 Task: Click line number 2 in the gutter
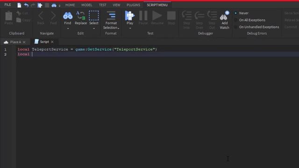(5, 55)
